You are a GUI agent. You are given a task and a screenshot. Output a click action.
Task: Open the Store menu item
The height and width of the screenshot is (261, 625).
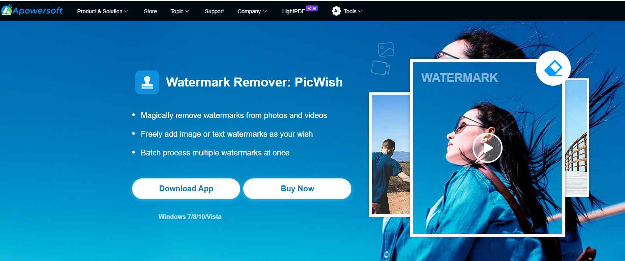pos(150,11)
